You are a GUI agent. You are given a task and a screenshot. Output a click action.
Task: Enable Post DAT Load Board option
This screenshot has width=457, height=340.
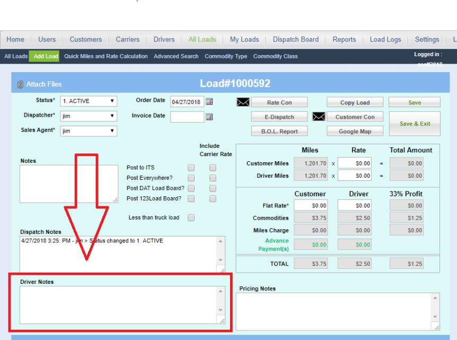point(191,188)
